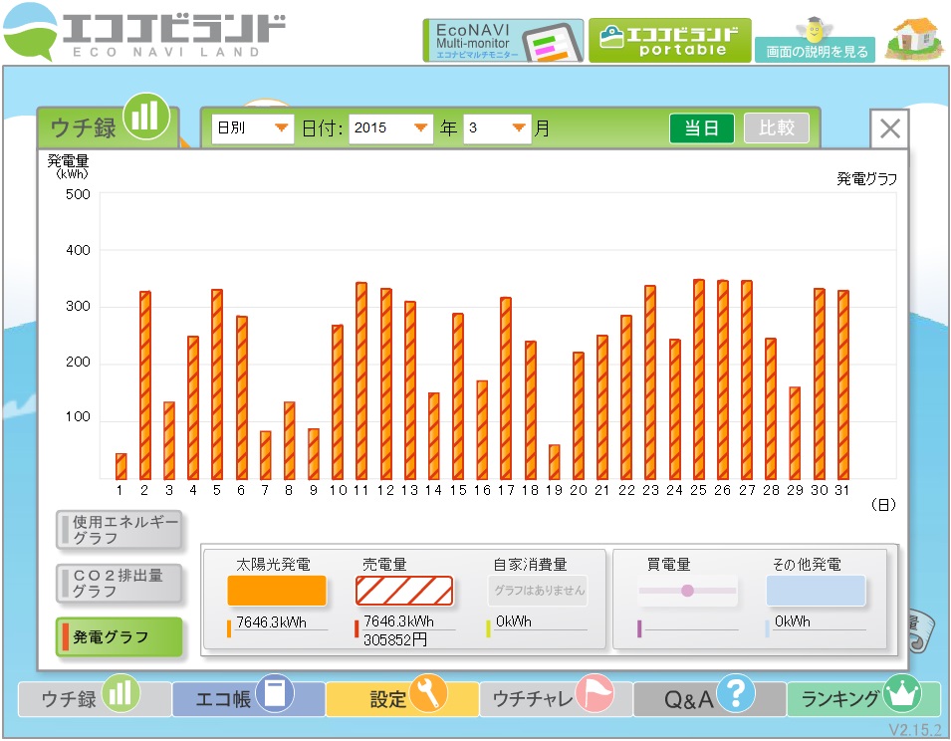Click the bar for day 31
951x741 pixels.
click(843, 385)
